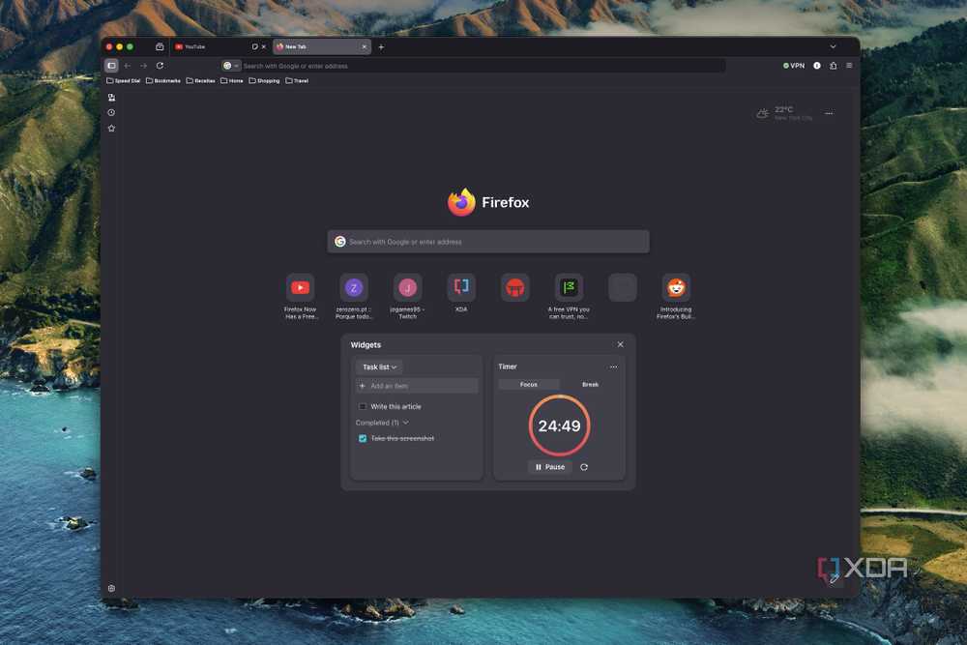This screenshot has height=645, width=967.
Task: Open sidebar settings gear
Action: pyautogui.click(x=111, y=588)
